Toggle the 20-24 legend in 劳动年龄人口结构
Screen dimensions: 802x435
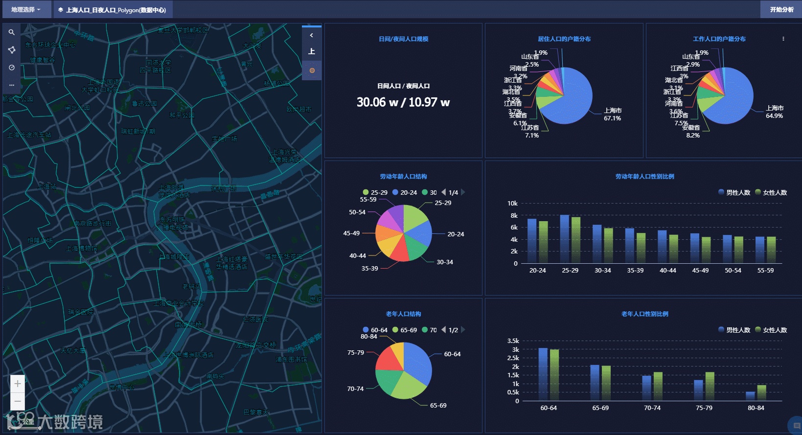[x=405, y=192]
